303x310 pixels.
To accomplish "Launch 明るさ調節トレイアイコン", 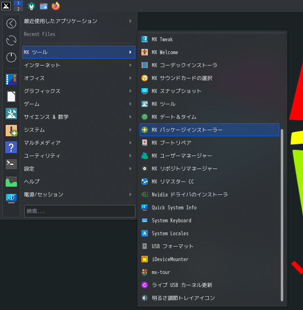I will click(209, 298).
